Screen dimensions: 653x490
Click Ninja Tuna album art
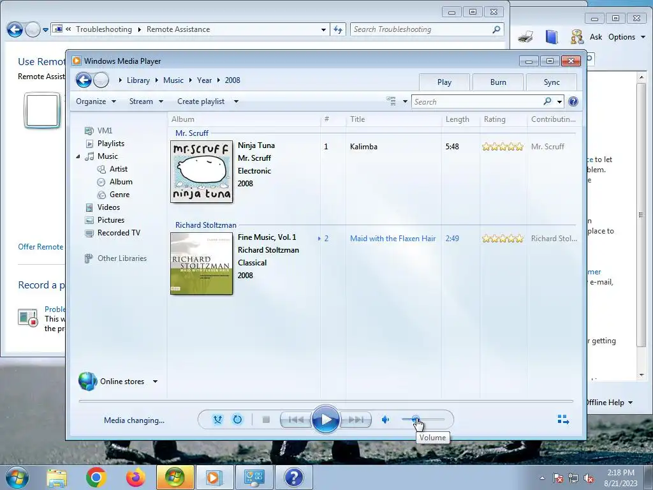pyautogui.click(x=202, y=172)
